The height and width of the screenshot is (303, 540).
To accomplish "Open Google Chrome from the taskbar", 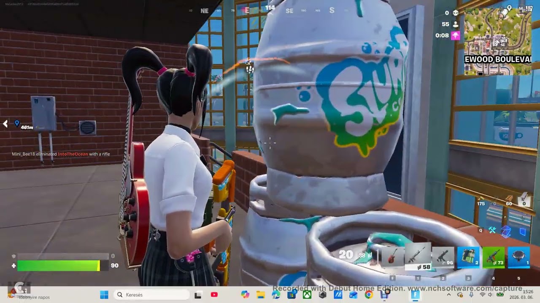I will coord(368,295).
